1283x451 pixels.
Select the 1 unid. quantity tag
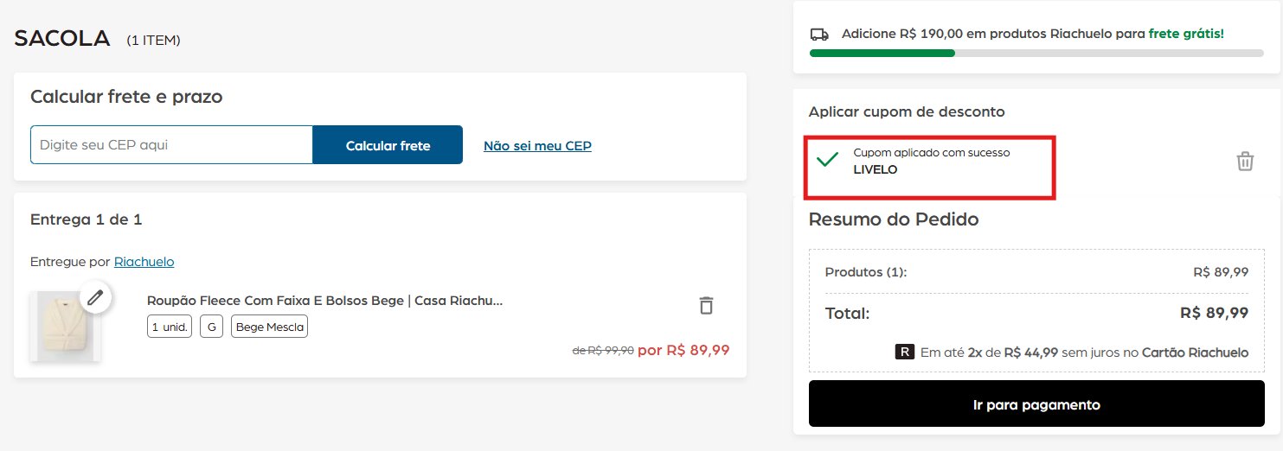click(170, 327)
